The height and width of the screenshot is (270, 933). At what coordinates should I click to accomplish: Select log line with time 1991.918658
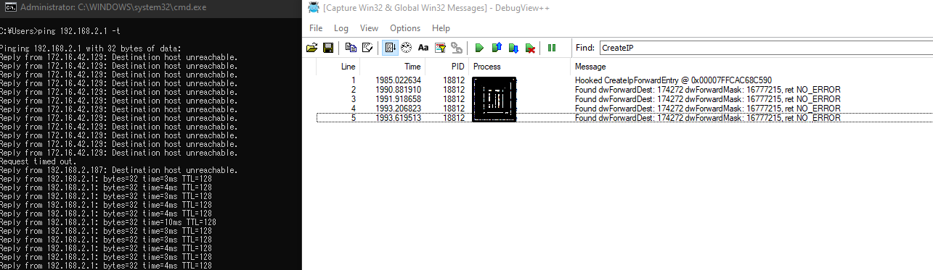pos(624,99)
